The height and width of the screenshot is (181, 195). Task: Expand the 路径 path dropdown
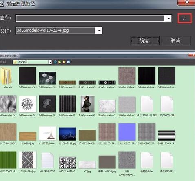168,18
